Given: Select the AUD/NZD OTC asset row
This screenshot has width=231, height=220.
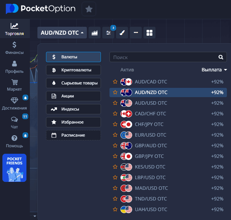Looking at the screenshot, I should [168, 92].
